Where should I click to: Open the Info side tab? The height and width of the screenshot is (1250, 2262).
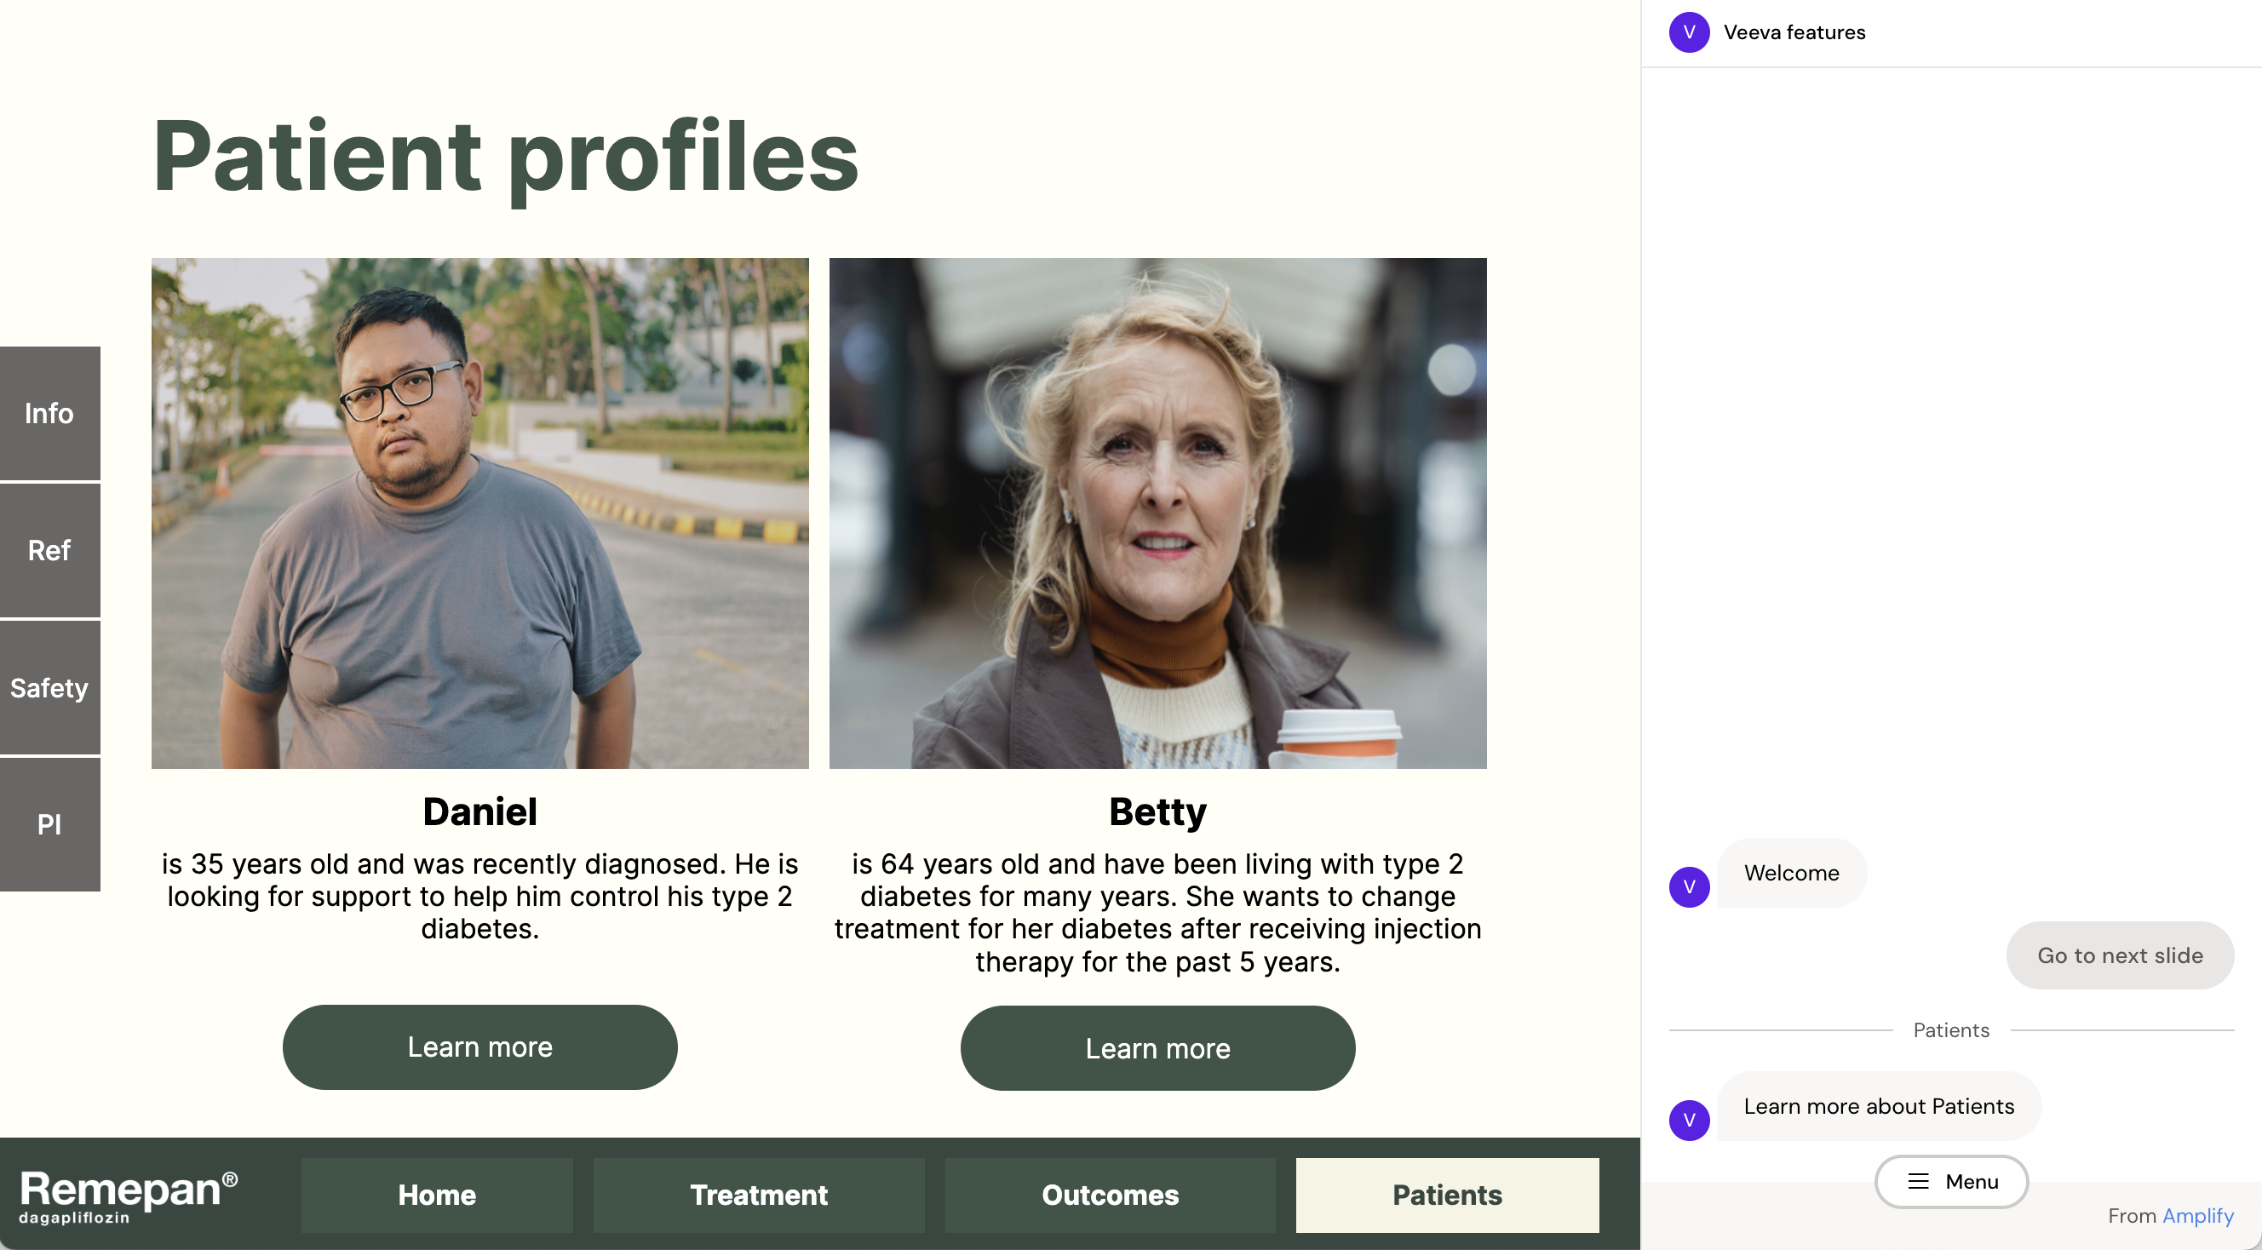point(49,414)
